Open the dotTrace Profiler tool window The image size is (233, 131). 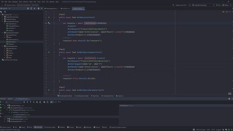(x=50, y=127)
